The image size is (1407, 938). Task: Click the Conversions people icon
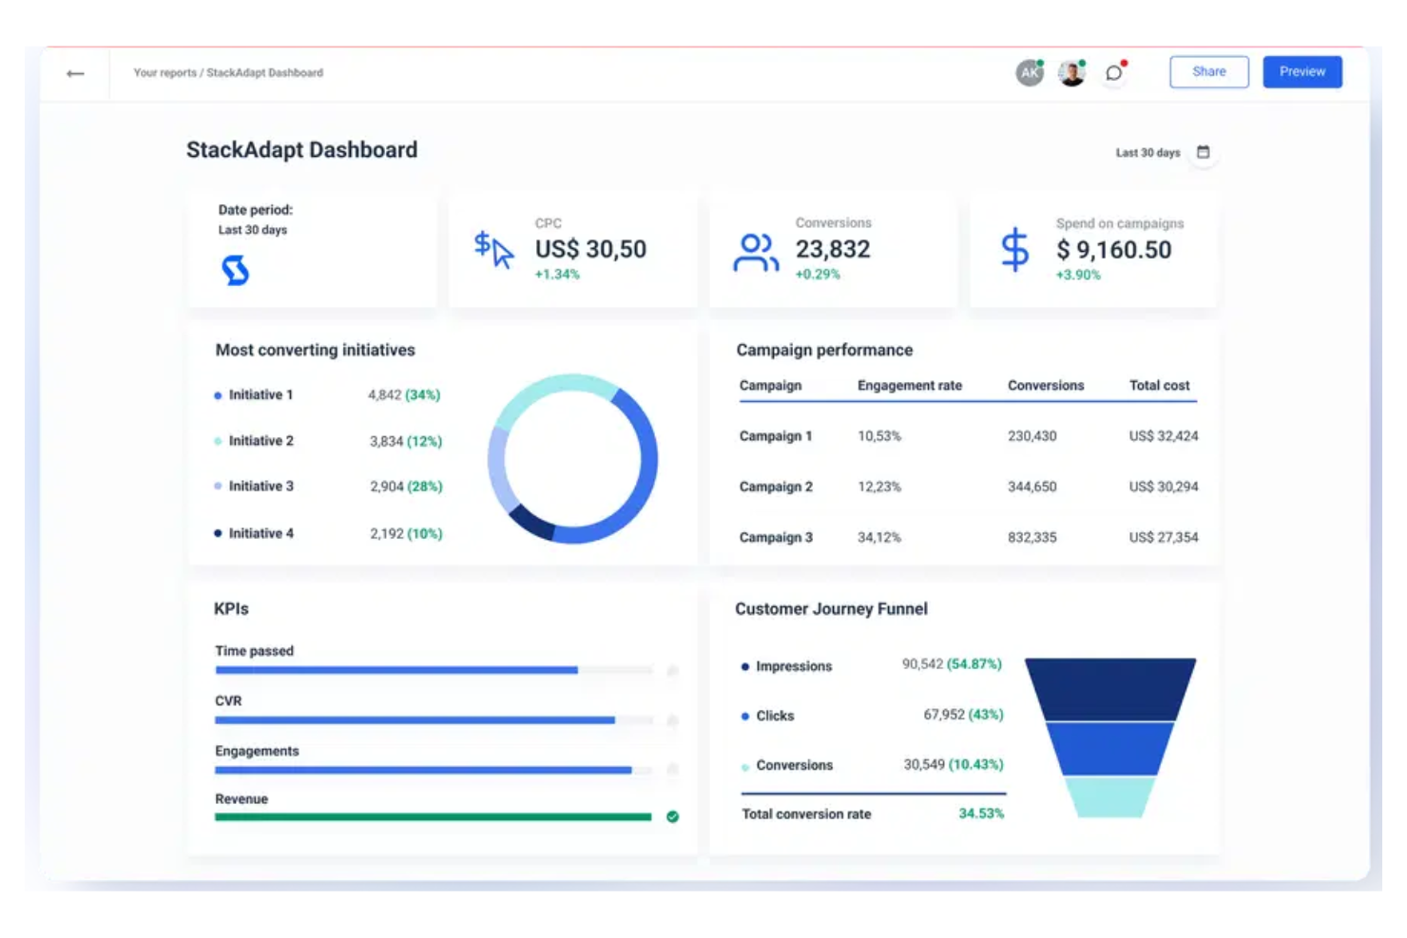click(755, 250)
